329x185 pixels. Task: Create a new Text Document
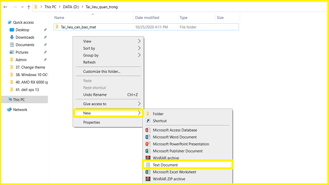click(188, 165)
